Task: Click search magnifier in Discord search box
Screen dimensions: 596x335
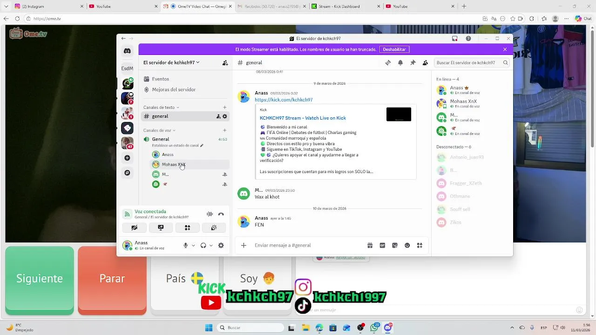Action: click(505, 63)
